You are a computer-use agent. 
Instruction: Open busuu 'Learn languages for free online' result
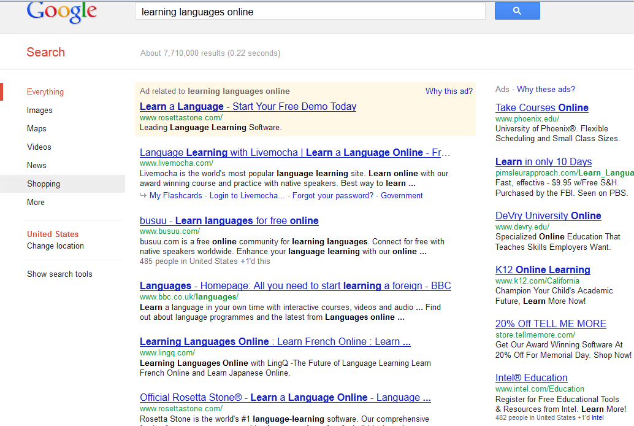(229, 221)
